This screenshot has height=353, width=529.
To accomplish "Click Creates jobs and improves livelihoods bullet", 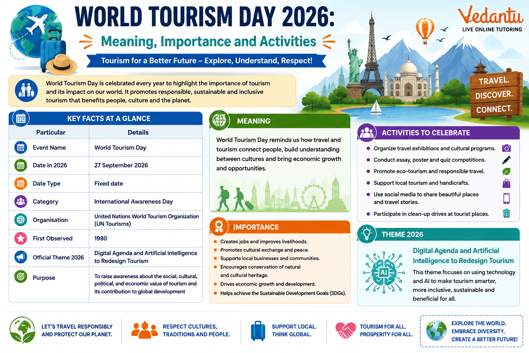I will (x=264, y=242).
